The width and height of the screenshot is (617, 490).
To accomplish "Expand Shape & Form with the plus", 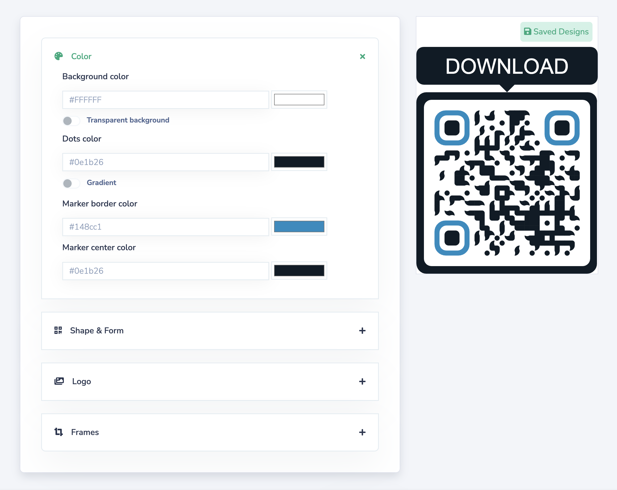I will tap(362, 330).
